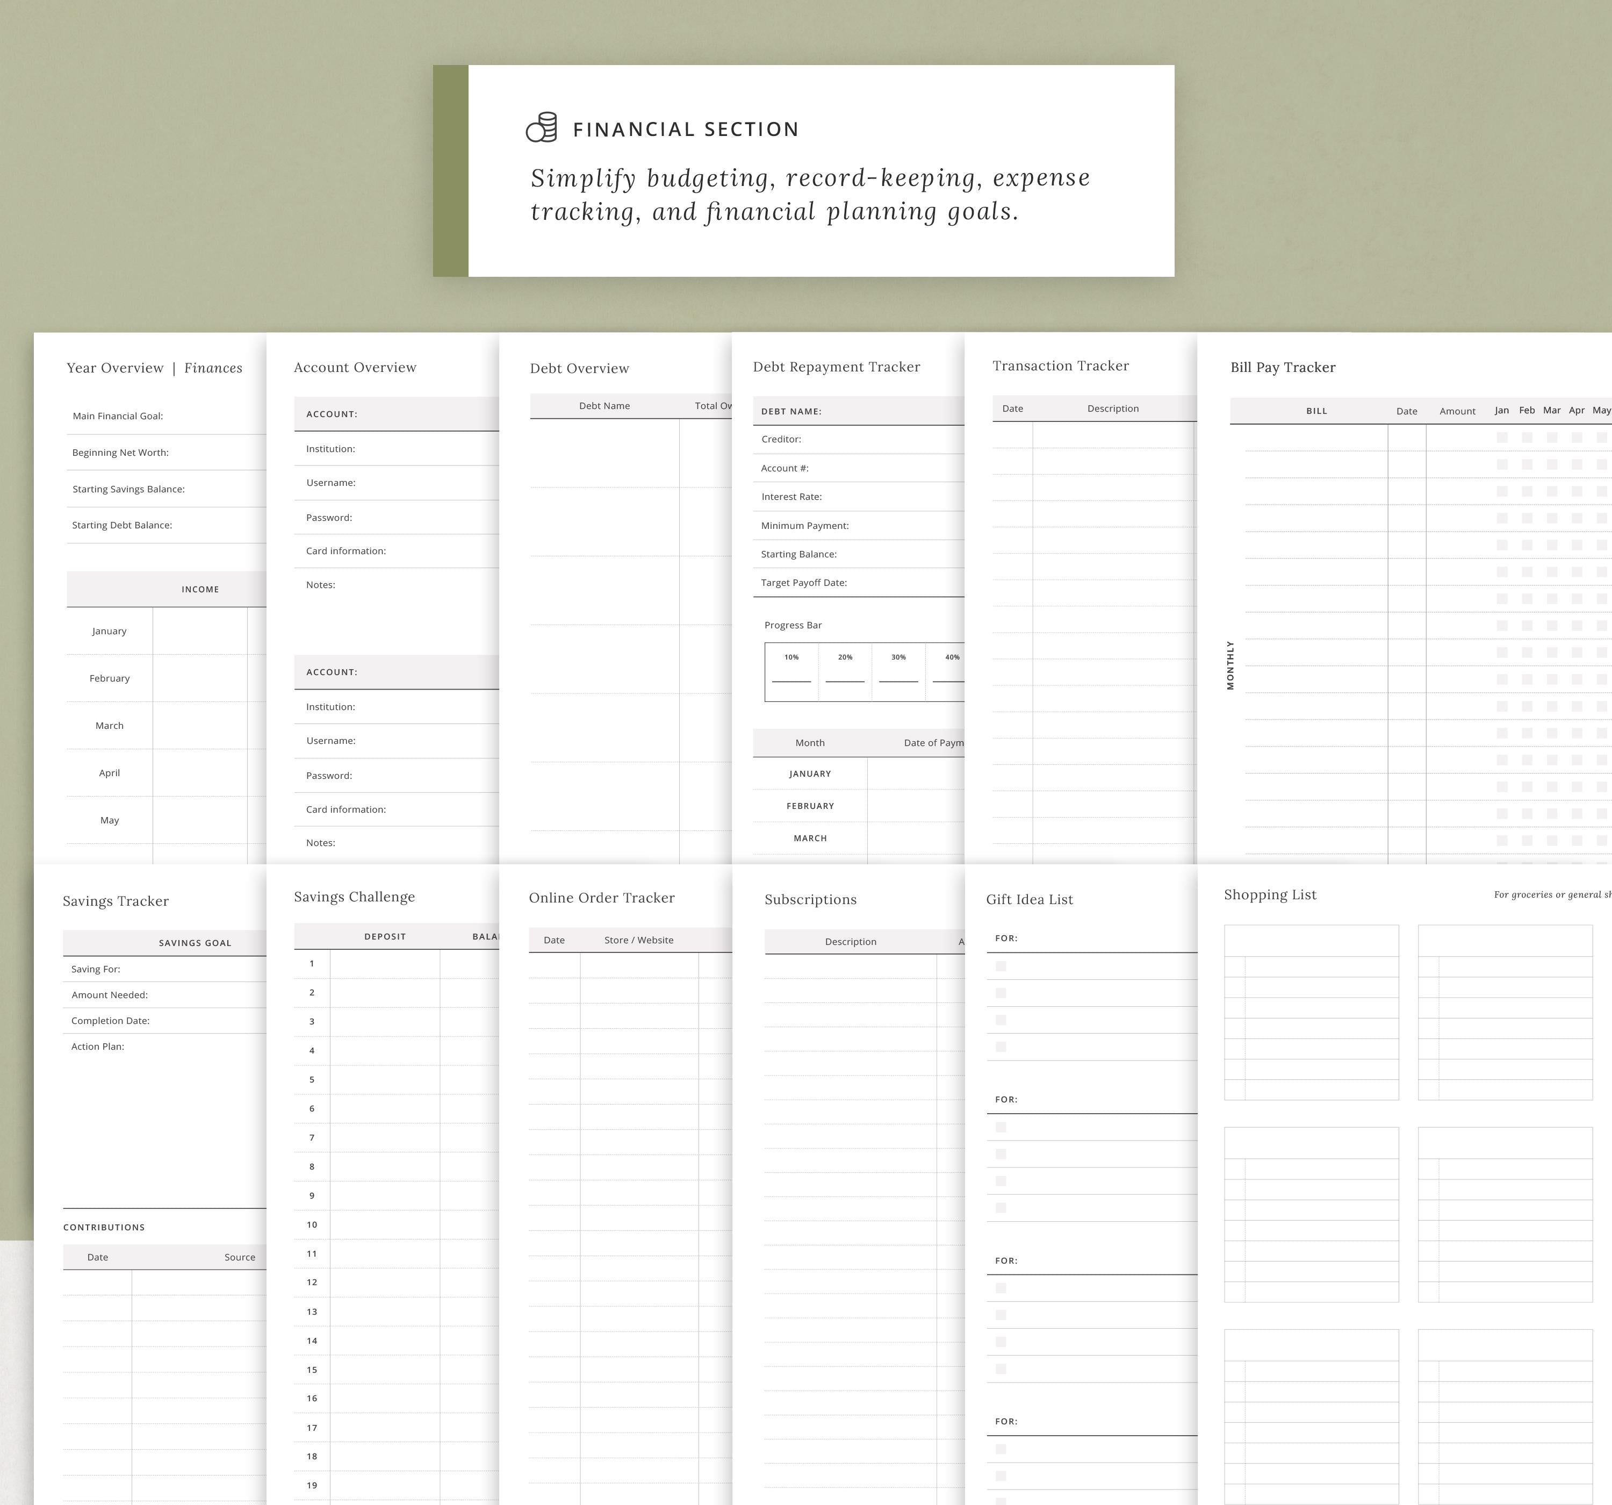Open the Year Overview Finances page

point(154,368)
